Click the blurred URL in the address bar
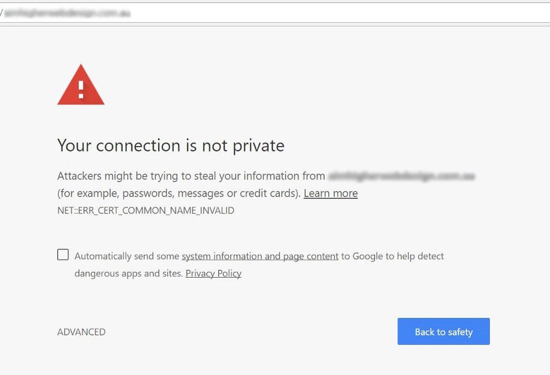Image resolution: width=550 pixels, height=375 pixels. [x=67, y=13]
